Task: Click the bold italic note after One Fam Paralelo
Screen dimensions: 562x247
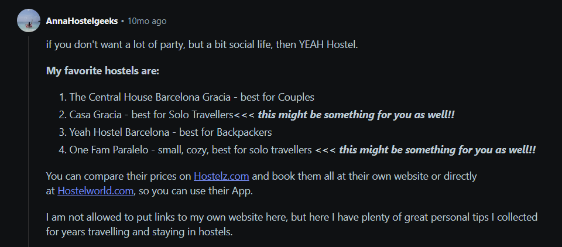Action: pyautogui.click(x=437, y=150)
